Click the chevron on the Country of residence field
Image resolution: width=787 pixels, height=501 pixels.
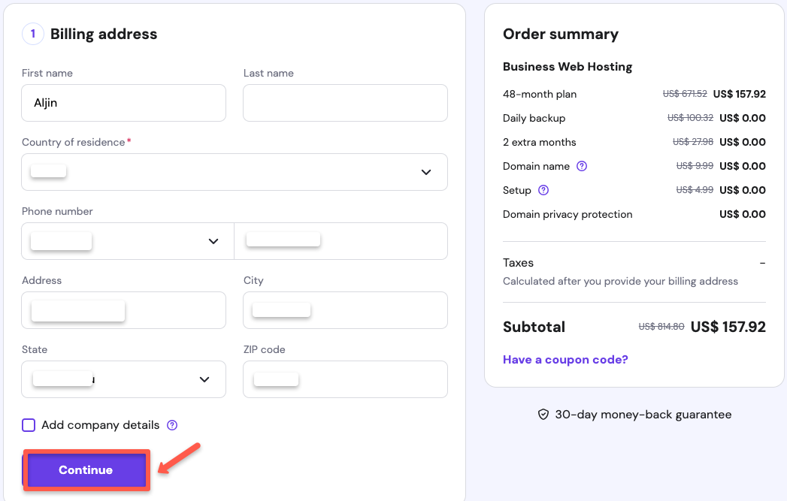(x=425, y=172)
